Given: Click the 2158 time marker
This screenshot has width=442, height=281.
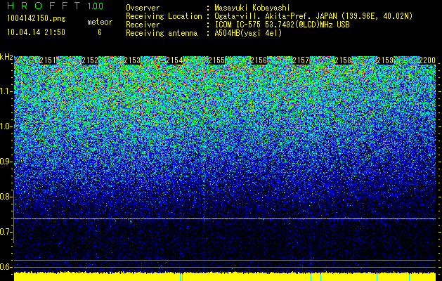Looking at the screenshot, I should 343,60.
